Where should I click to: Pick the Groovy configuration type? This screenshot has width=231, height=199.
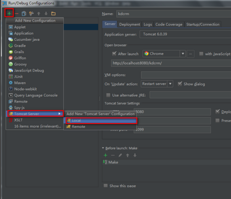click(35, 64)
